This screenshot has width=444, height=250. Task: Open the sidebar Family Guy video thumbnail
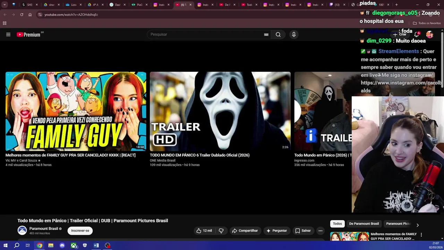[x=349, y=236]
